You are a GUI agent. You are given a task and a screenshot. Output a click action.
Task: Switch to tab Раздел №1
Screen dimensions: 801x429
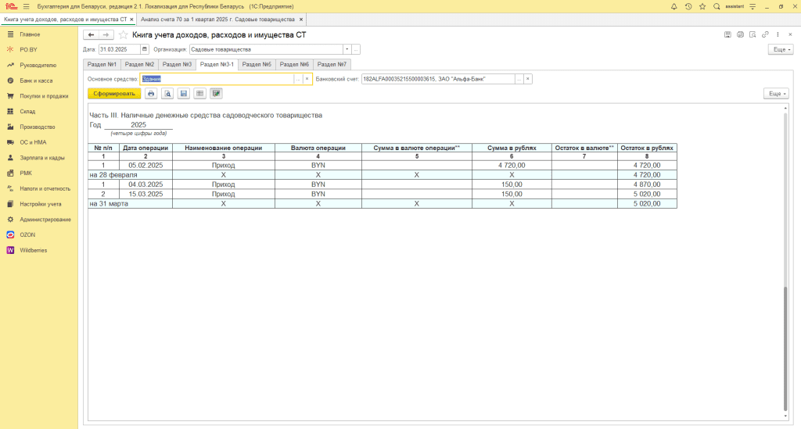coord(102,64)
